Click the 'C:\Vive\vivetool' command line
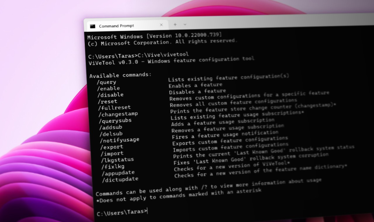 point(163,54)
